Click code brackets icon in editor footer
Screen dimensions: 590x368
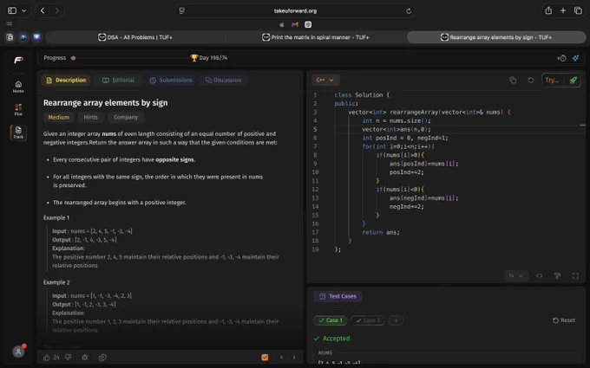(x=539, y=275)
